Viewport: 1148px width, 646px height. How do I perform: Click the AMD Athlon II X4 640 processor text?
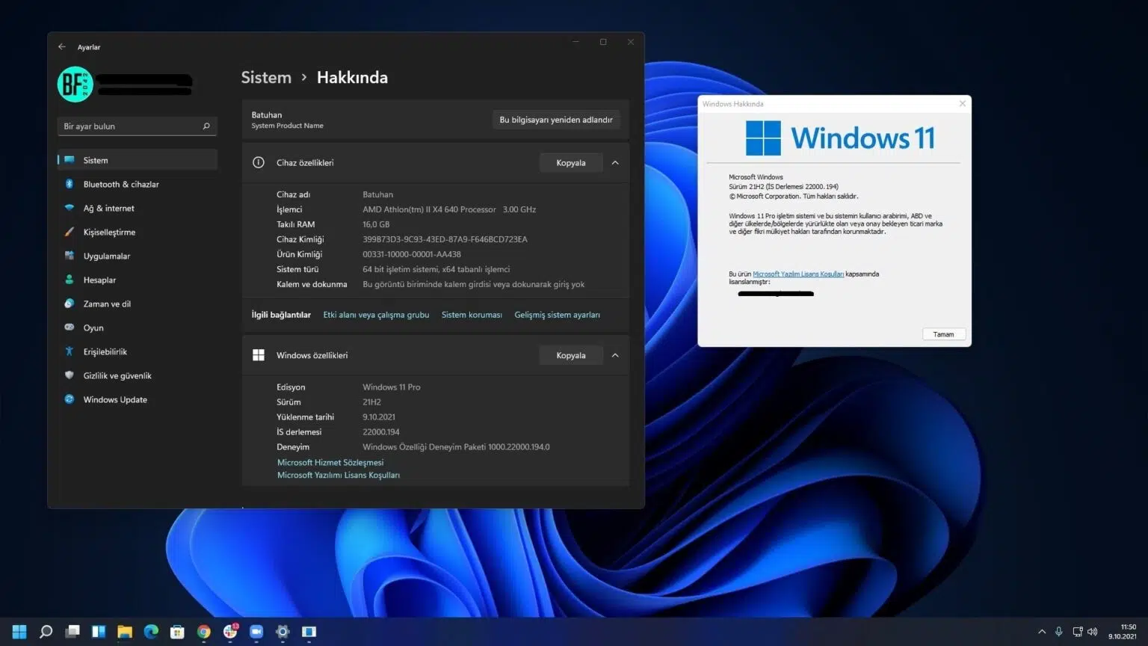pos(429,209)
